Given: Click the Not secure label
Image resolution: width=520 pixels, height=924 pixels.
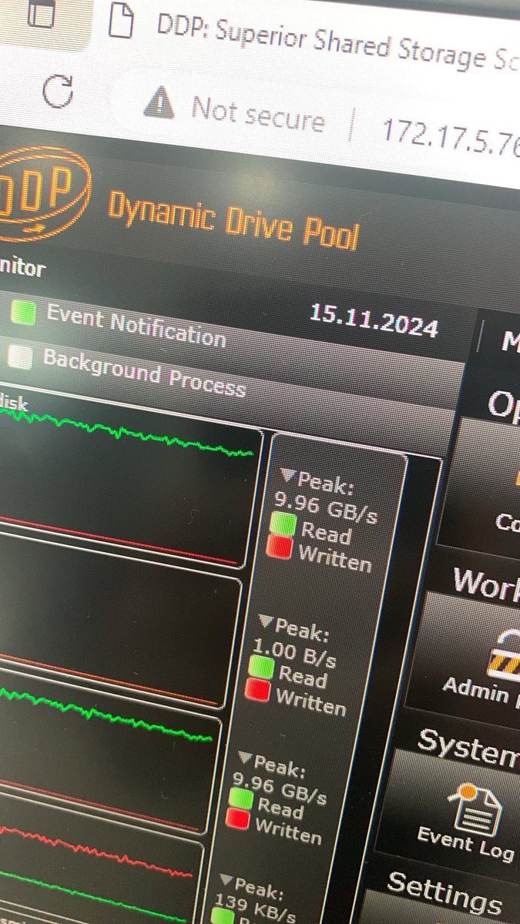Looking at the screenshot, I should pos(257,114).
